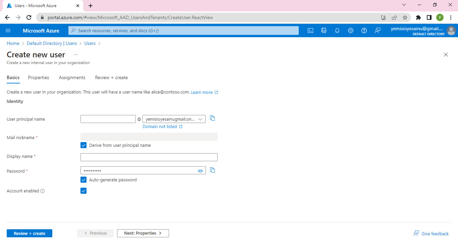Click the signed-in account email text
Viewport: 458px width, 244px height.
pos(417,29)
